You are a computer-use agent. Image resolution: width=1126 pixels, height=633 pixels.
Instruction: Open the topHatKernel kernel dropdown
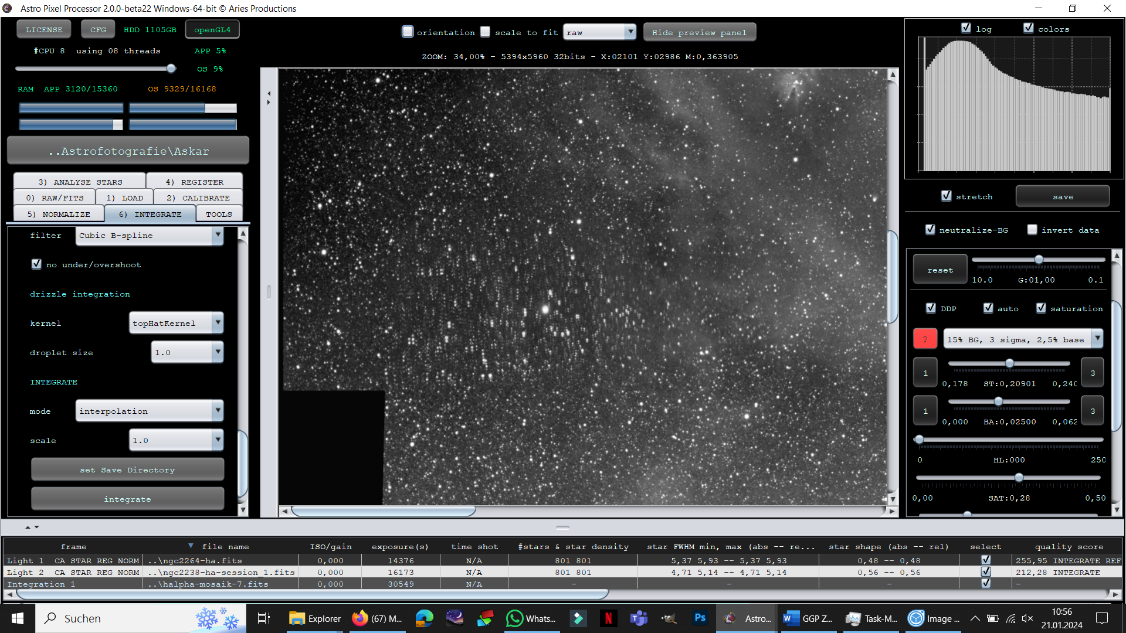click(176, 323)
